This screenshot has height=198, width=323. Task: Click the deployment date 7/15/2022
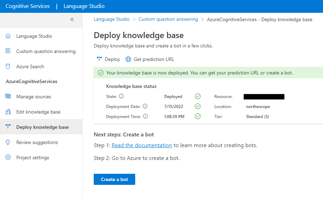click(174, 106)
